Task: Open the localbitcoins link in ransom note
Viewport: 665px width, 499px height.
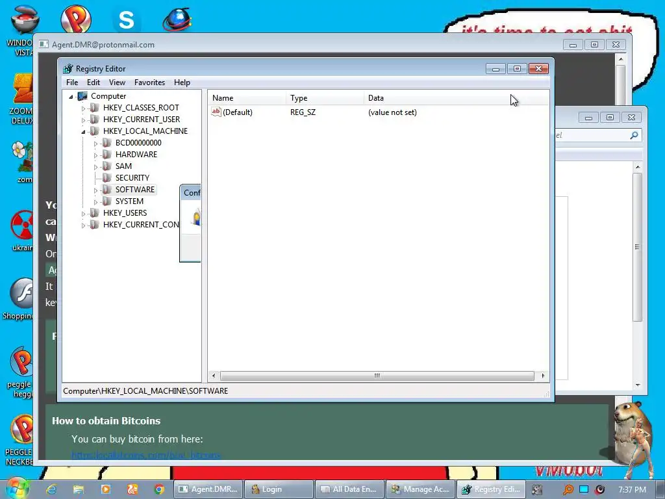Action: 146,455
